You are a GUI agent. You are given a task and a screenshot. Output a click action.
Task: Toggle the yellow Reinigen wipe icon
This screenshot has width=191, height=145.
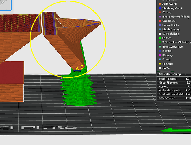(x=160, y=64)
